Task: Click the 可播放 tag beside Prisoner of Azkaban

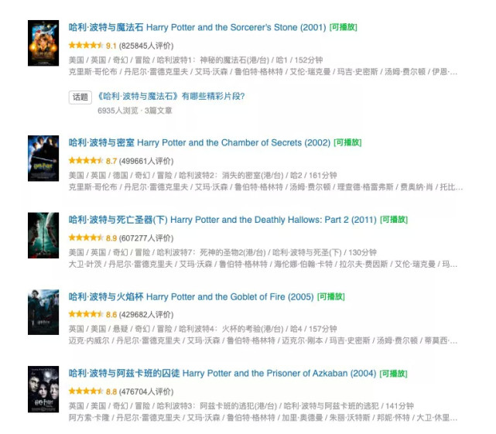Action: click(394, 373)
